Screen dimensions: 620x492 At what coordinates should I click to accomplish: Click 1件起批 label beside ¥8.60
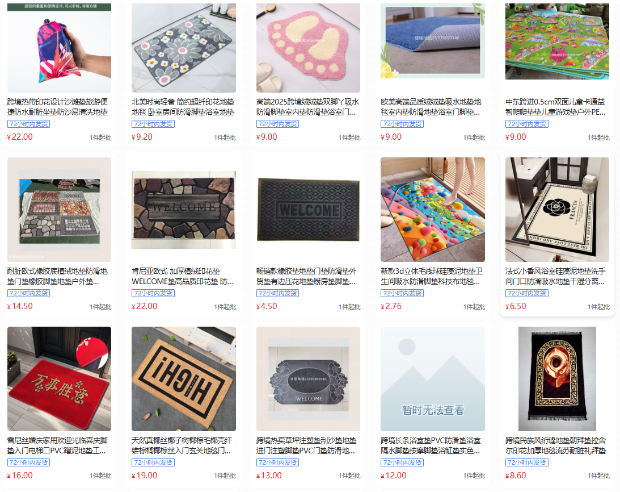click(x=598, y=476)
